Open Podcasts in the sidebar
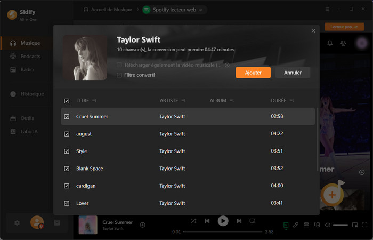This screenshot has width=373, height=240. coord(30,57)
